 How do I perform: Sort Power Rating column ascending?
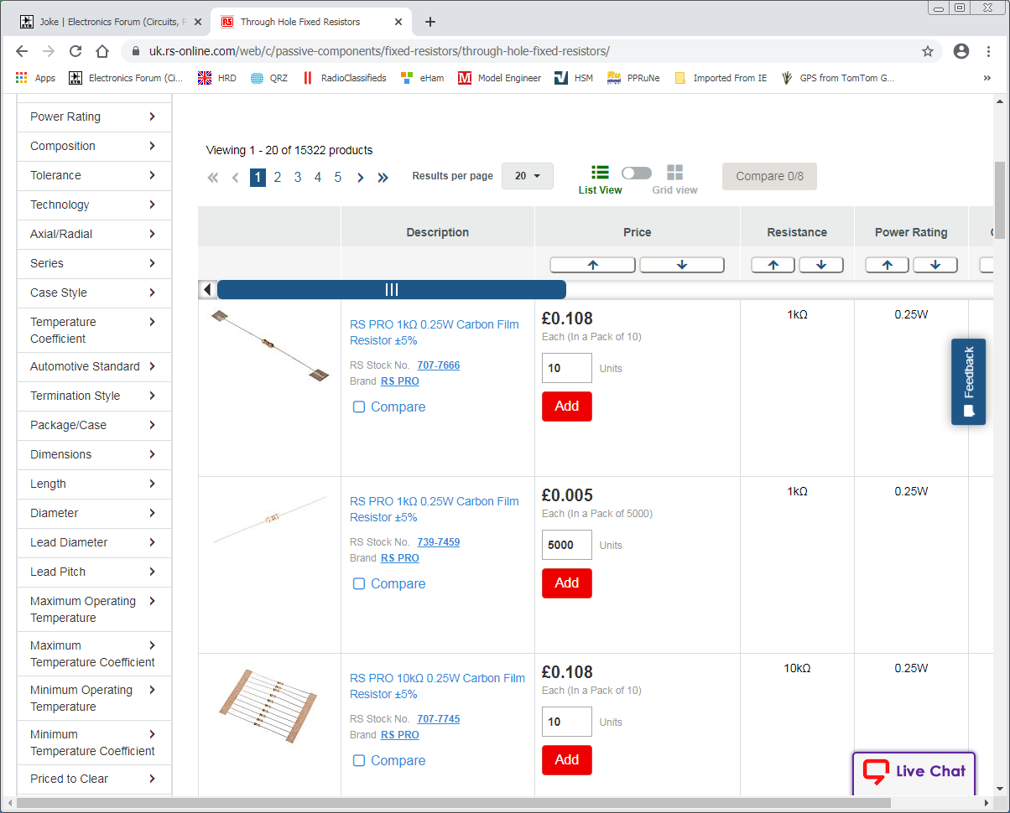pyautogui.click(x=888, y=265)
